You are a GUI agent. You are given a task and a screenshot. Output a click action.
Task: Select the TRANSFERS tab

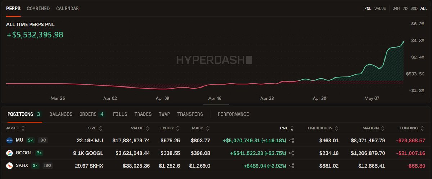point(190,114)
